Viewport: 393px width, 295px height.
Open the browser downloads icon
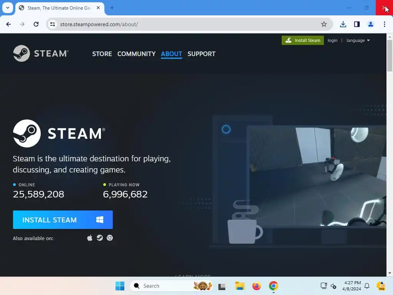[343, 24]
